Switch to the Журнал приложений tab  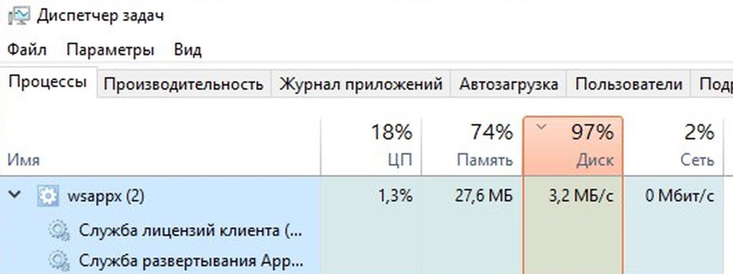tap(361, 84)
